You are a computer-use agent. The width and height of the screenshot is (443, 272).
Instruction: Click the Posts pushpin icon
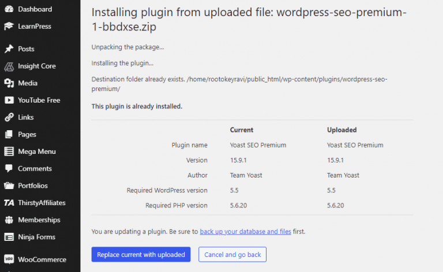click(9, 49)
